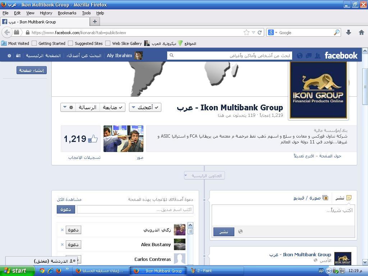Screen dimensions: 368x276
Task: Open the Bookmarks menu
Action: [x=67, y=13]
